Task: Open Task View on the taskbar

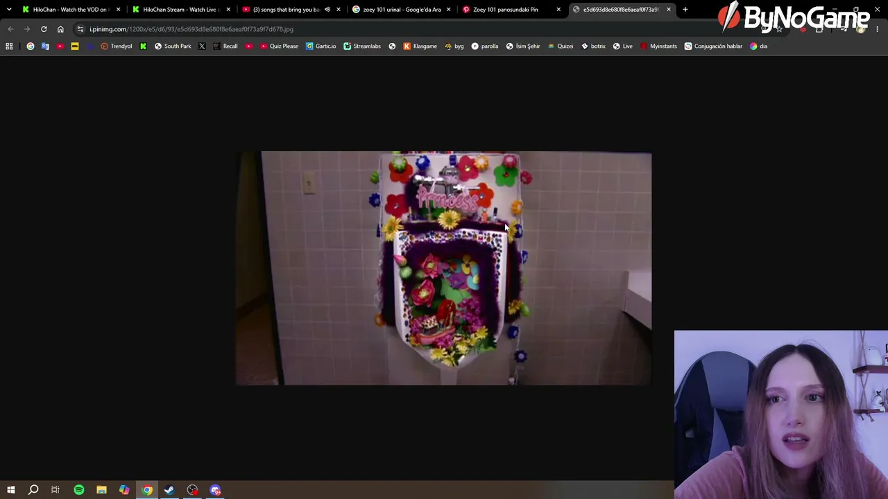Action: point(55,490)
